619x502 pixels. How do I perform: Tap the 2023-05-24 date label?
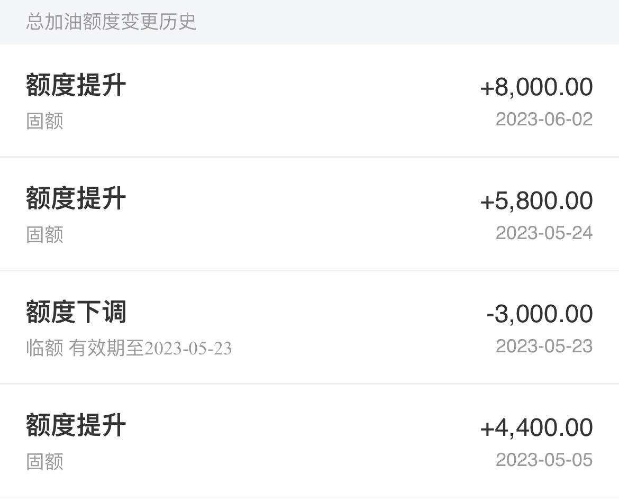[544, 233]
